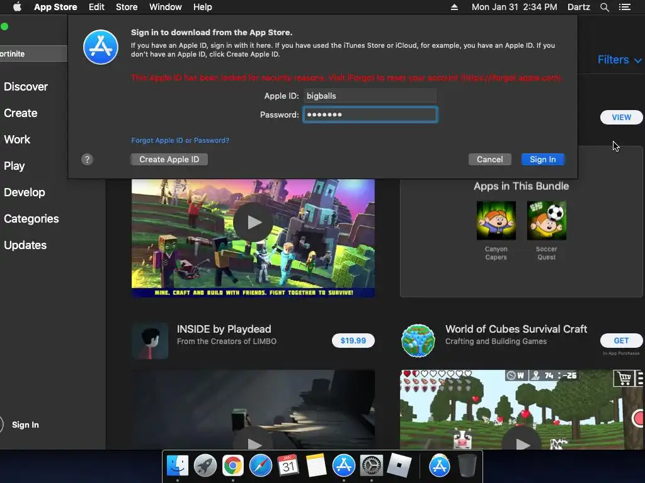Click the blue Sign In button
Viewport: 645px width, 483px height.
[542, 159]
